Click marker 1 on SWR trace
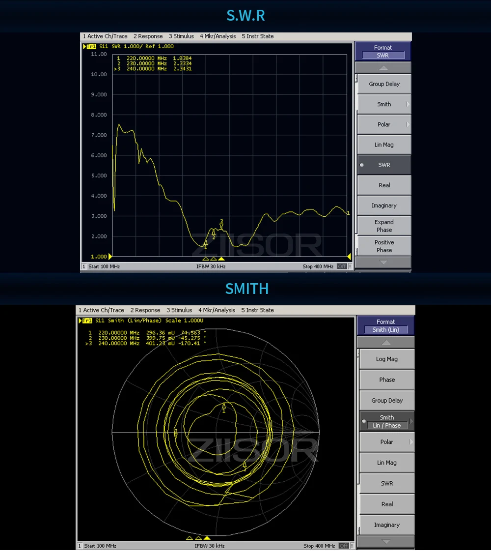Screen dimensions: 491x555 (x=205, y=244)
